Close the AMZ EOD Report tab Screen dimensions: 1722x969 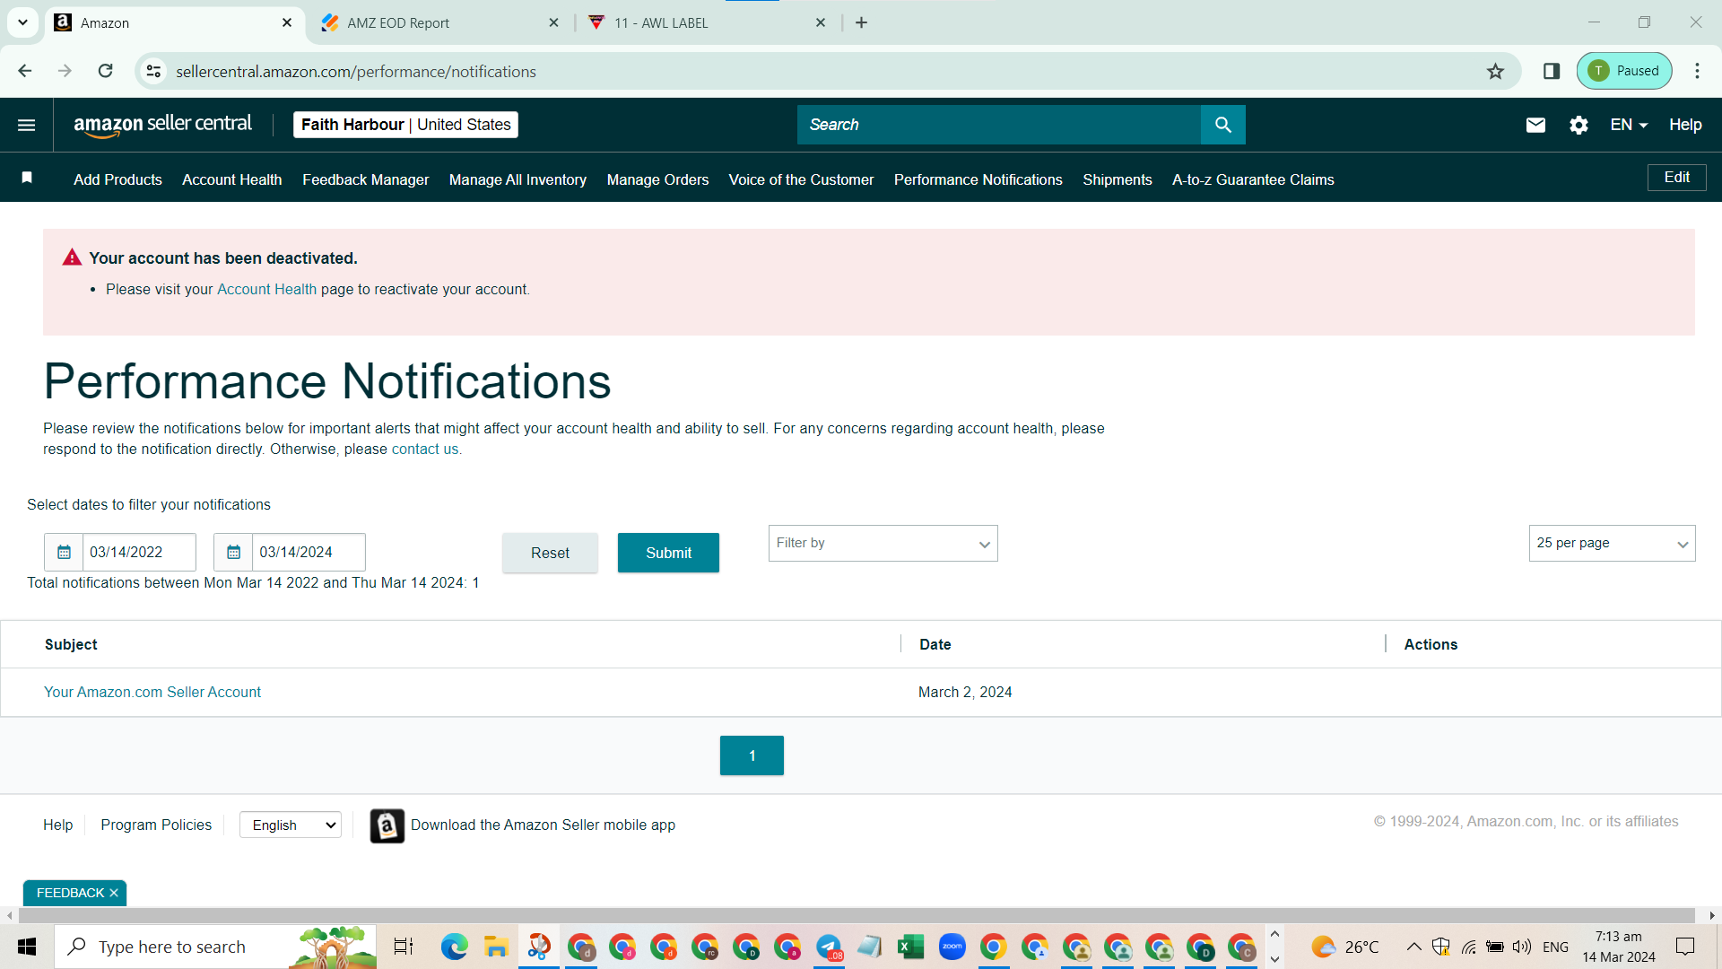tap(553, 22)
